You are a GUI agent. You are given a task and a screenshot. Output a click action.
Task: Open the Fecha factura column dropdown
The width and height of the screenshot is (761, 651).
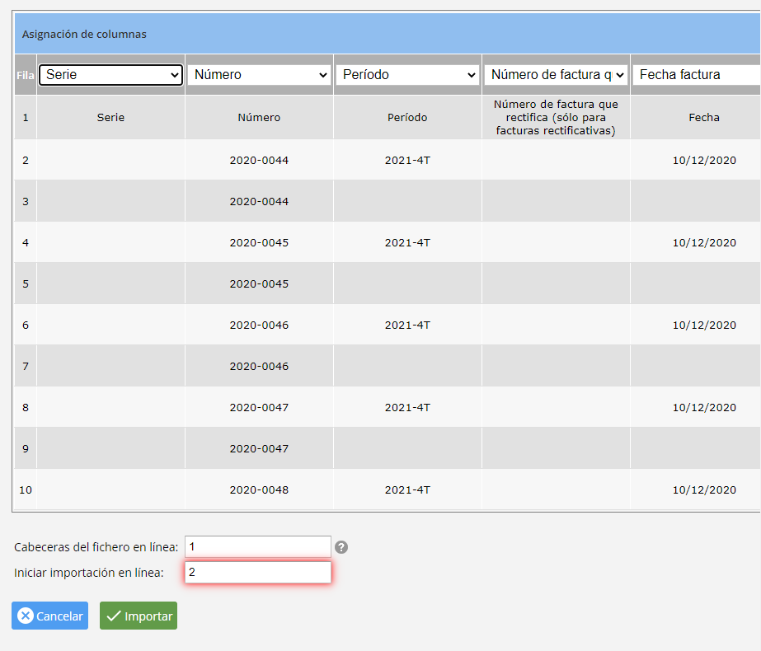[x=697, y=75]
